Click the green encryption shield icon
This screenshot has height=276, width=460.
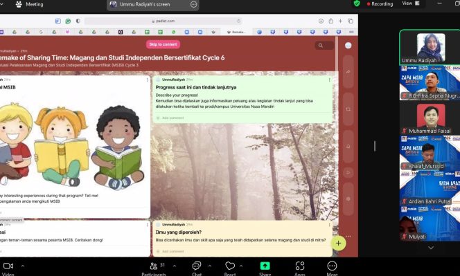(357, 4)
